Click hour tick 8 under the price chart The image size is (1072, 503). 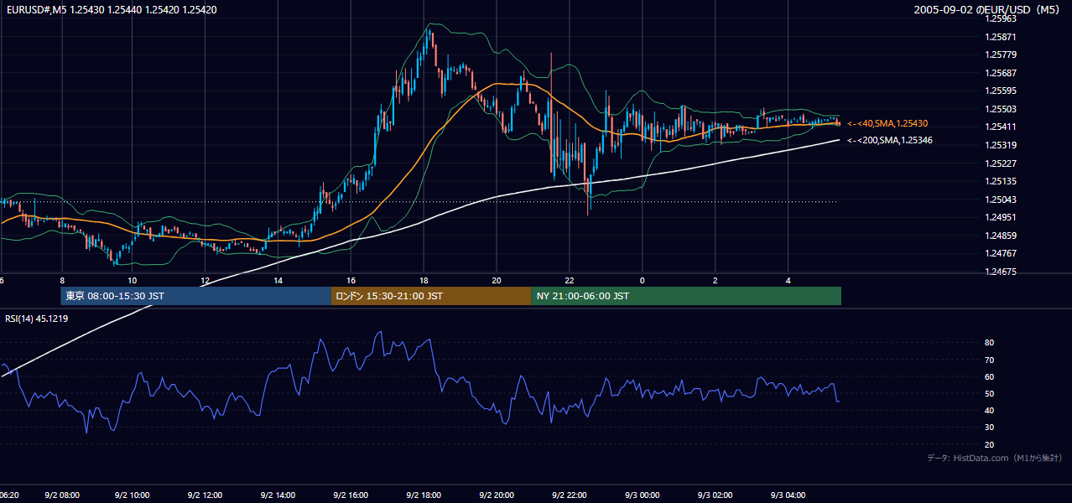pos(61,280)
